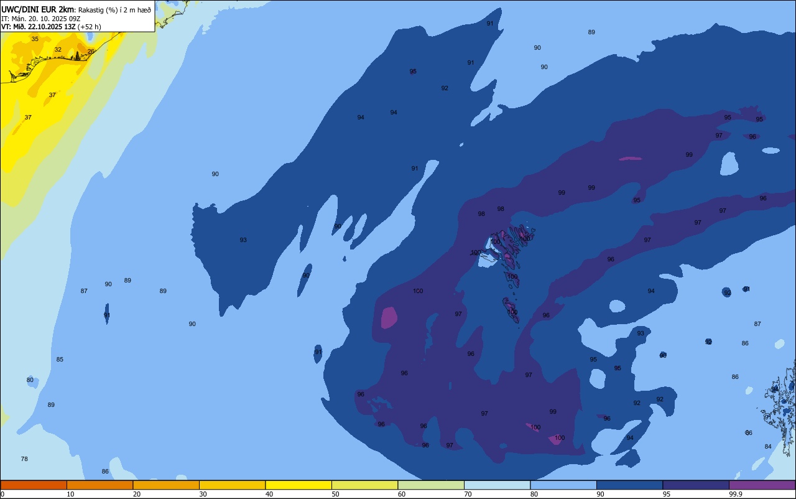
Task: Pick the 30–40 golden legend swatch
Action: (x=232, y=485)
